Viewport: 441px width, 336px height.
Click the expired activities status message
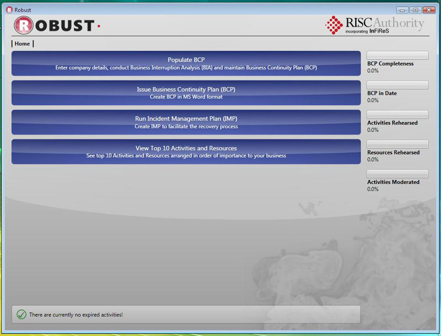[77, 315]
